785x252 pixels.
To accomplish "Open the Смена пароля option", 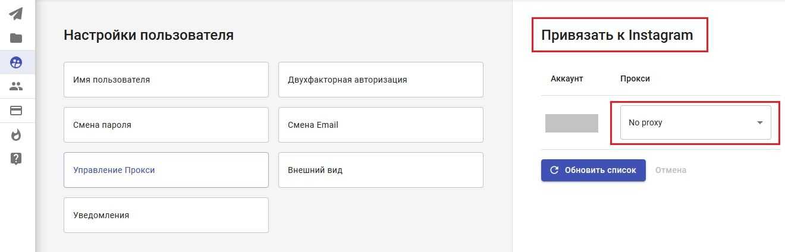I will tap(166, 125).
